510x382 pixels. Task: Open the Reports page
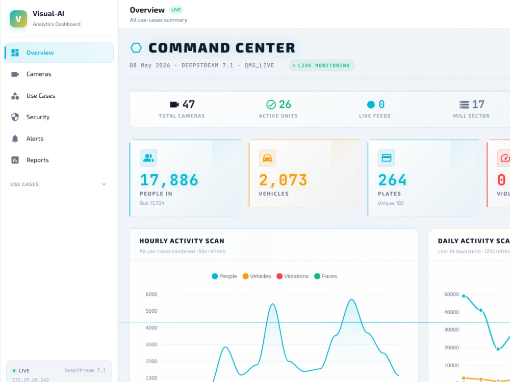point(59,160)
